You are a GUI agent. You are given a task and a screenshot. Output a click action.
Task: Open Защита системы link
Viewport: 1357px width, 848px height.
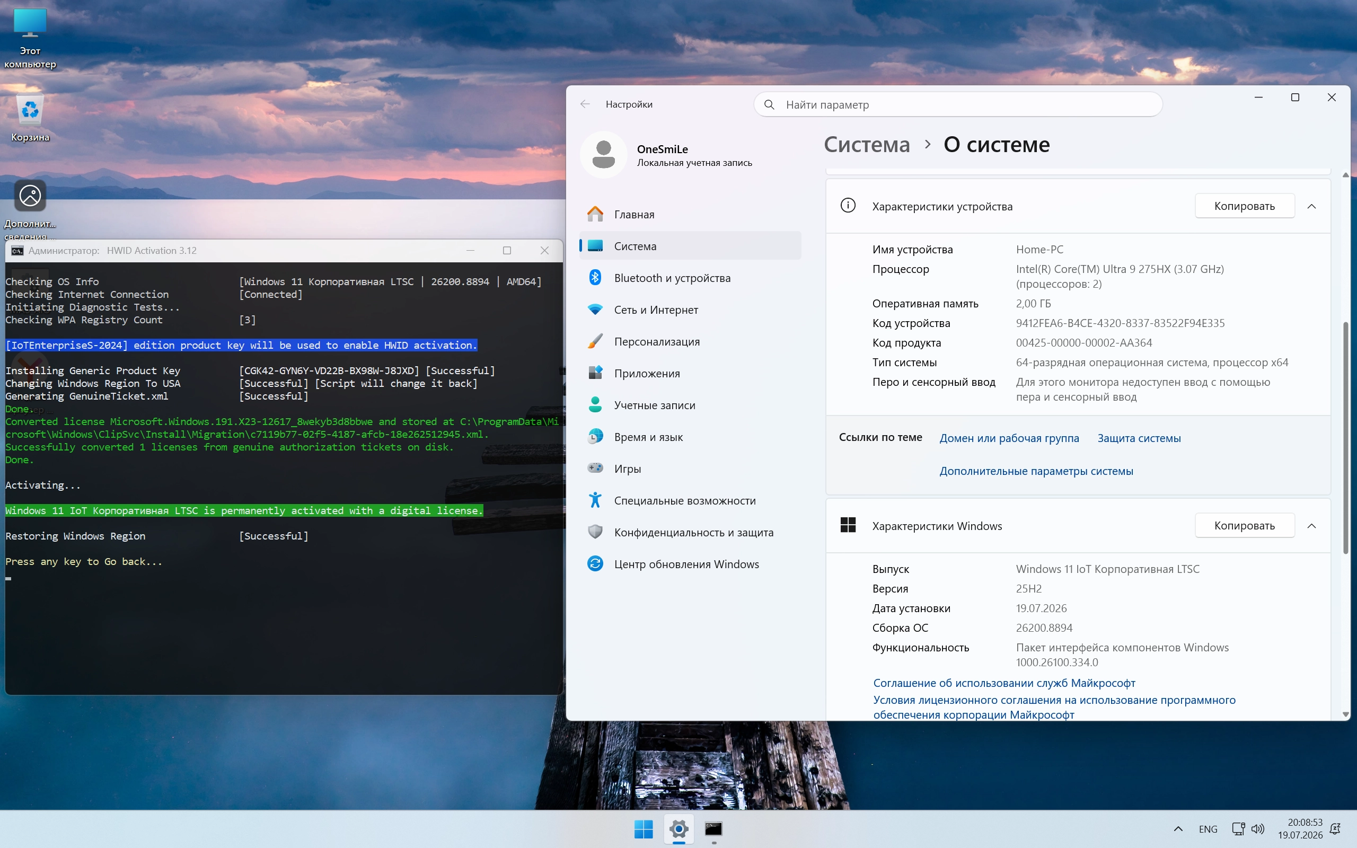[1139, 438]
